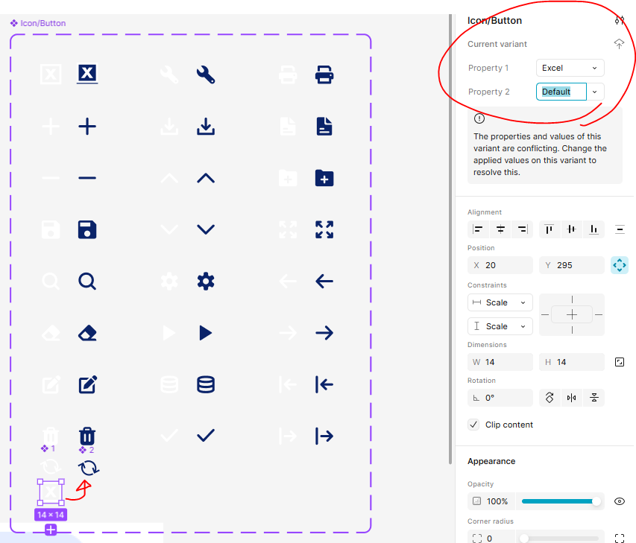This screenshot has width=636, height=543.
Task: Select the dark minus icon variant
Action: coord(87,178)
